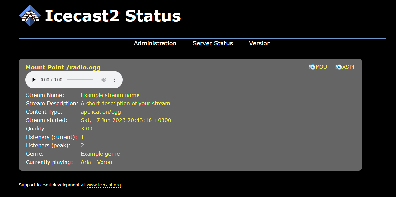This screenshot has height=197, width=396.
Task: Click the Icecast igloo logo
Action: (x=30, y=16)
